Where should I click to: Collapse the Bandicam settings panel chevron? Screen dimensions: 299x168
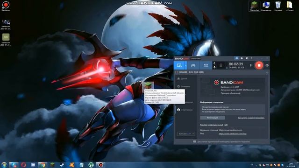coord(267,73)
